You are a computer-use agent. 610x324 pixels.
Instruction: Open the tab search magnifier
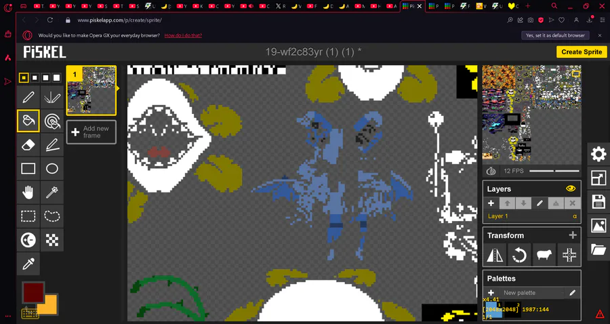click(x=554, y=6)
